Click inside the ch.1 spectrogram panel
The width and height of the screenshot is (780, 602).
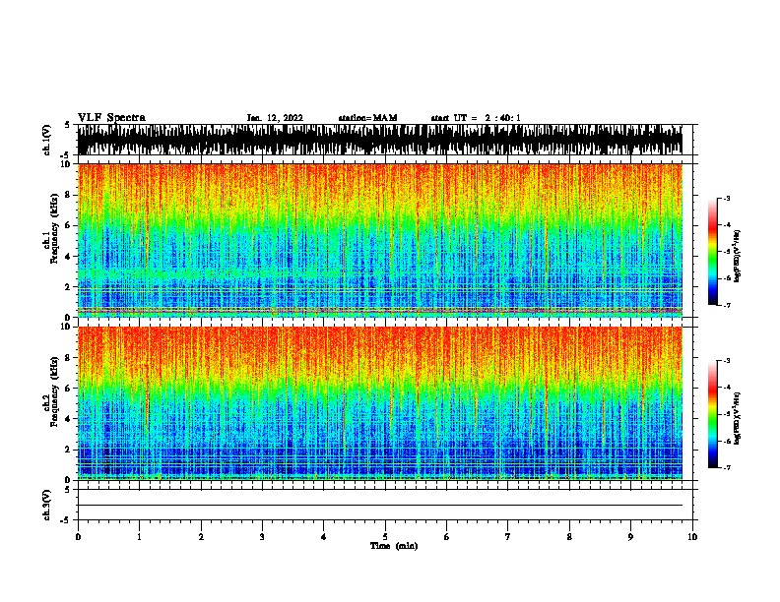[380, 240]
